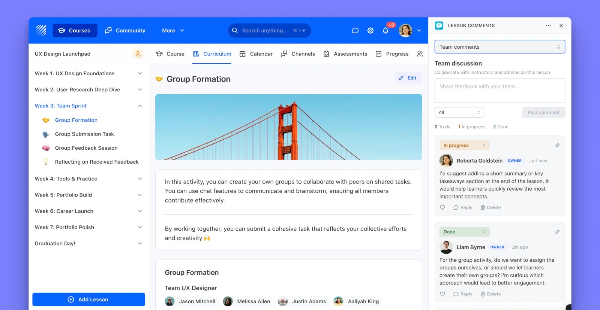Click the Share feedback text field
The image size is (600, 310).
(500, 90)
